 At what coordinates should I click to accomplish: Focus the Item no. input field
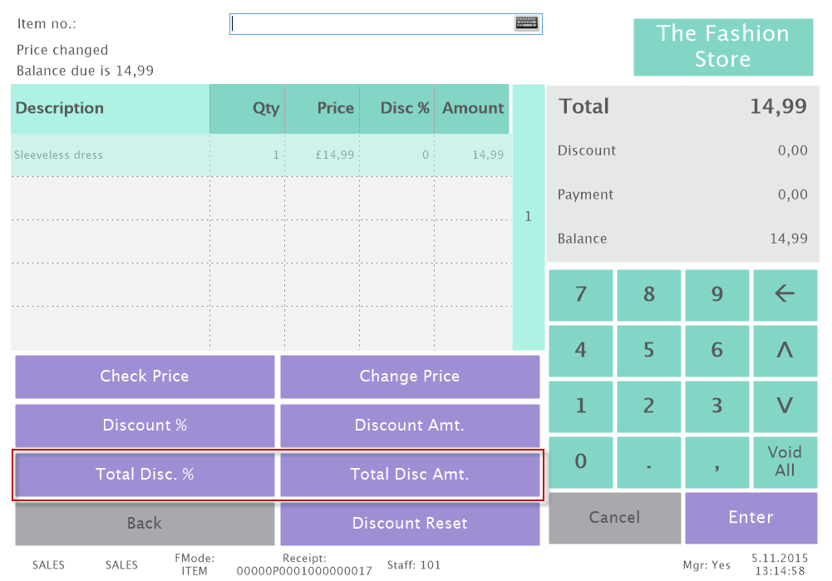point(370,24)
